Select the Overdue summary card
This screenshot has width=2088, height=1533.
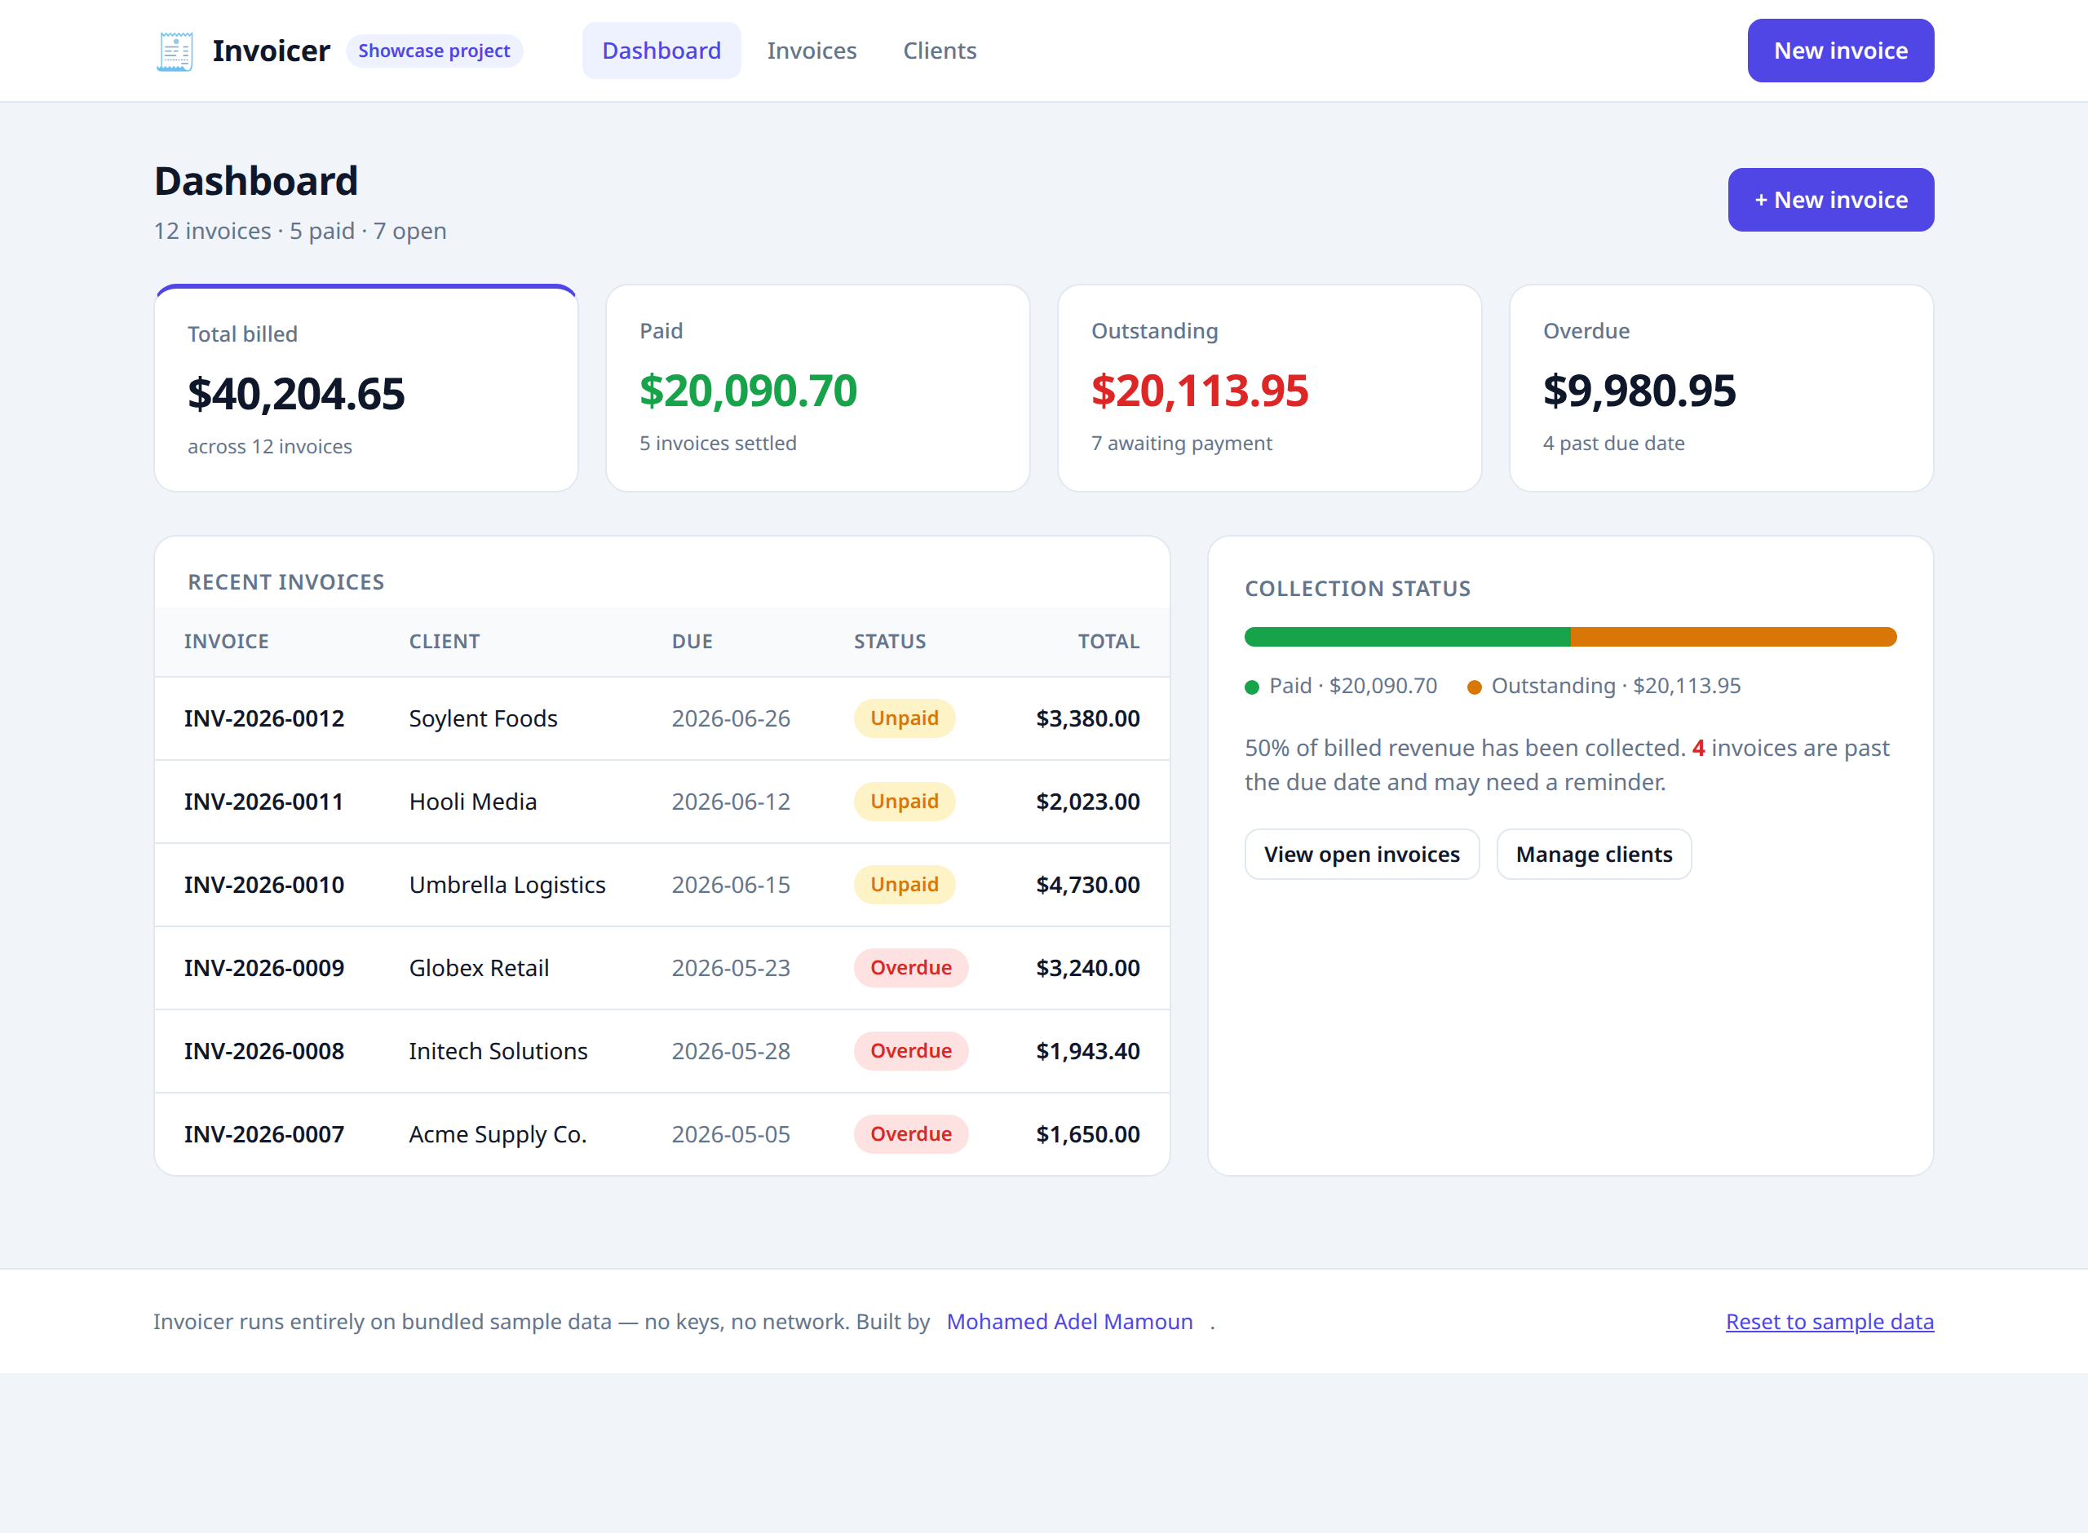pos(1720,388)
